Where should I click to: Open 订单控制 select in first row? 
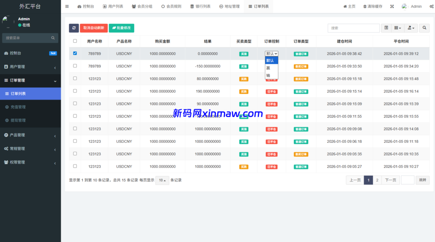pyautogui.click(x=271, y=54)
